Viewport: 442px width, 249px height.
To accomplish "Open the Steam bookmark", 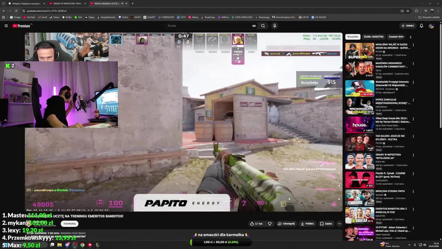I will pyautogui.click(x=54, y=17).
